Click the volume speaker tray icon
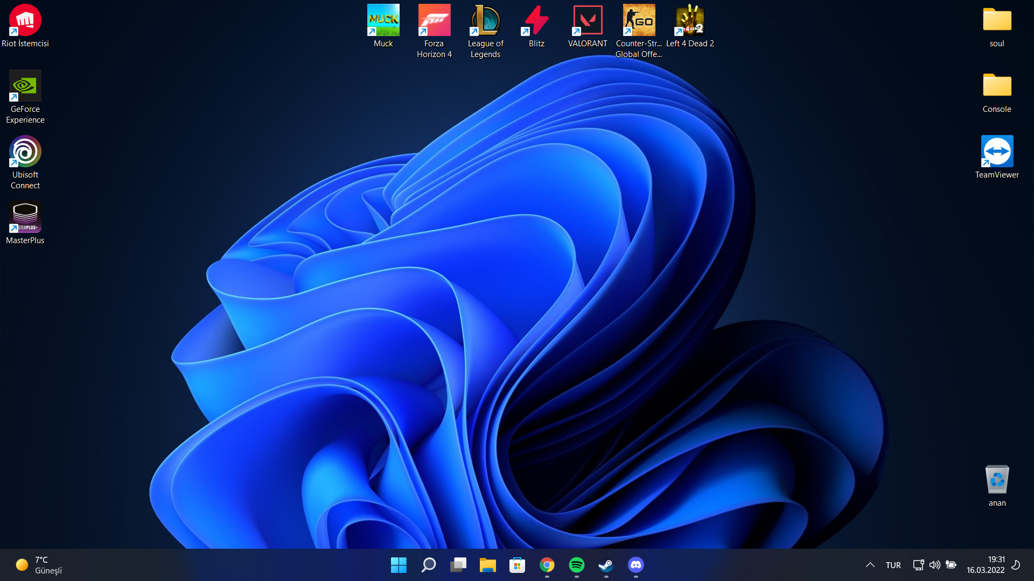This screenshot has width=1034, height=581. pos(934,565)
